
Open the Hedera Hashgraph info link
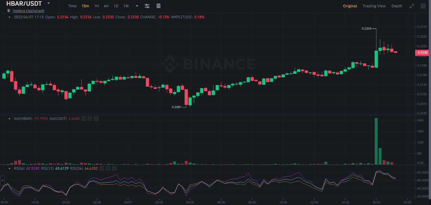(28, 11)
